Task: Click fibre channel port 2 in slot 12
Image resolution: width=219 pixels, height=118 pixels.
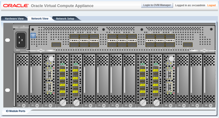Action: pos(169,87)
